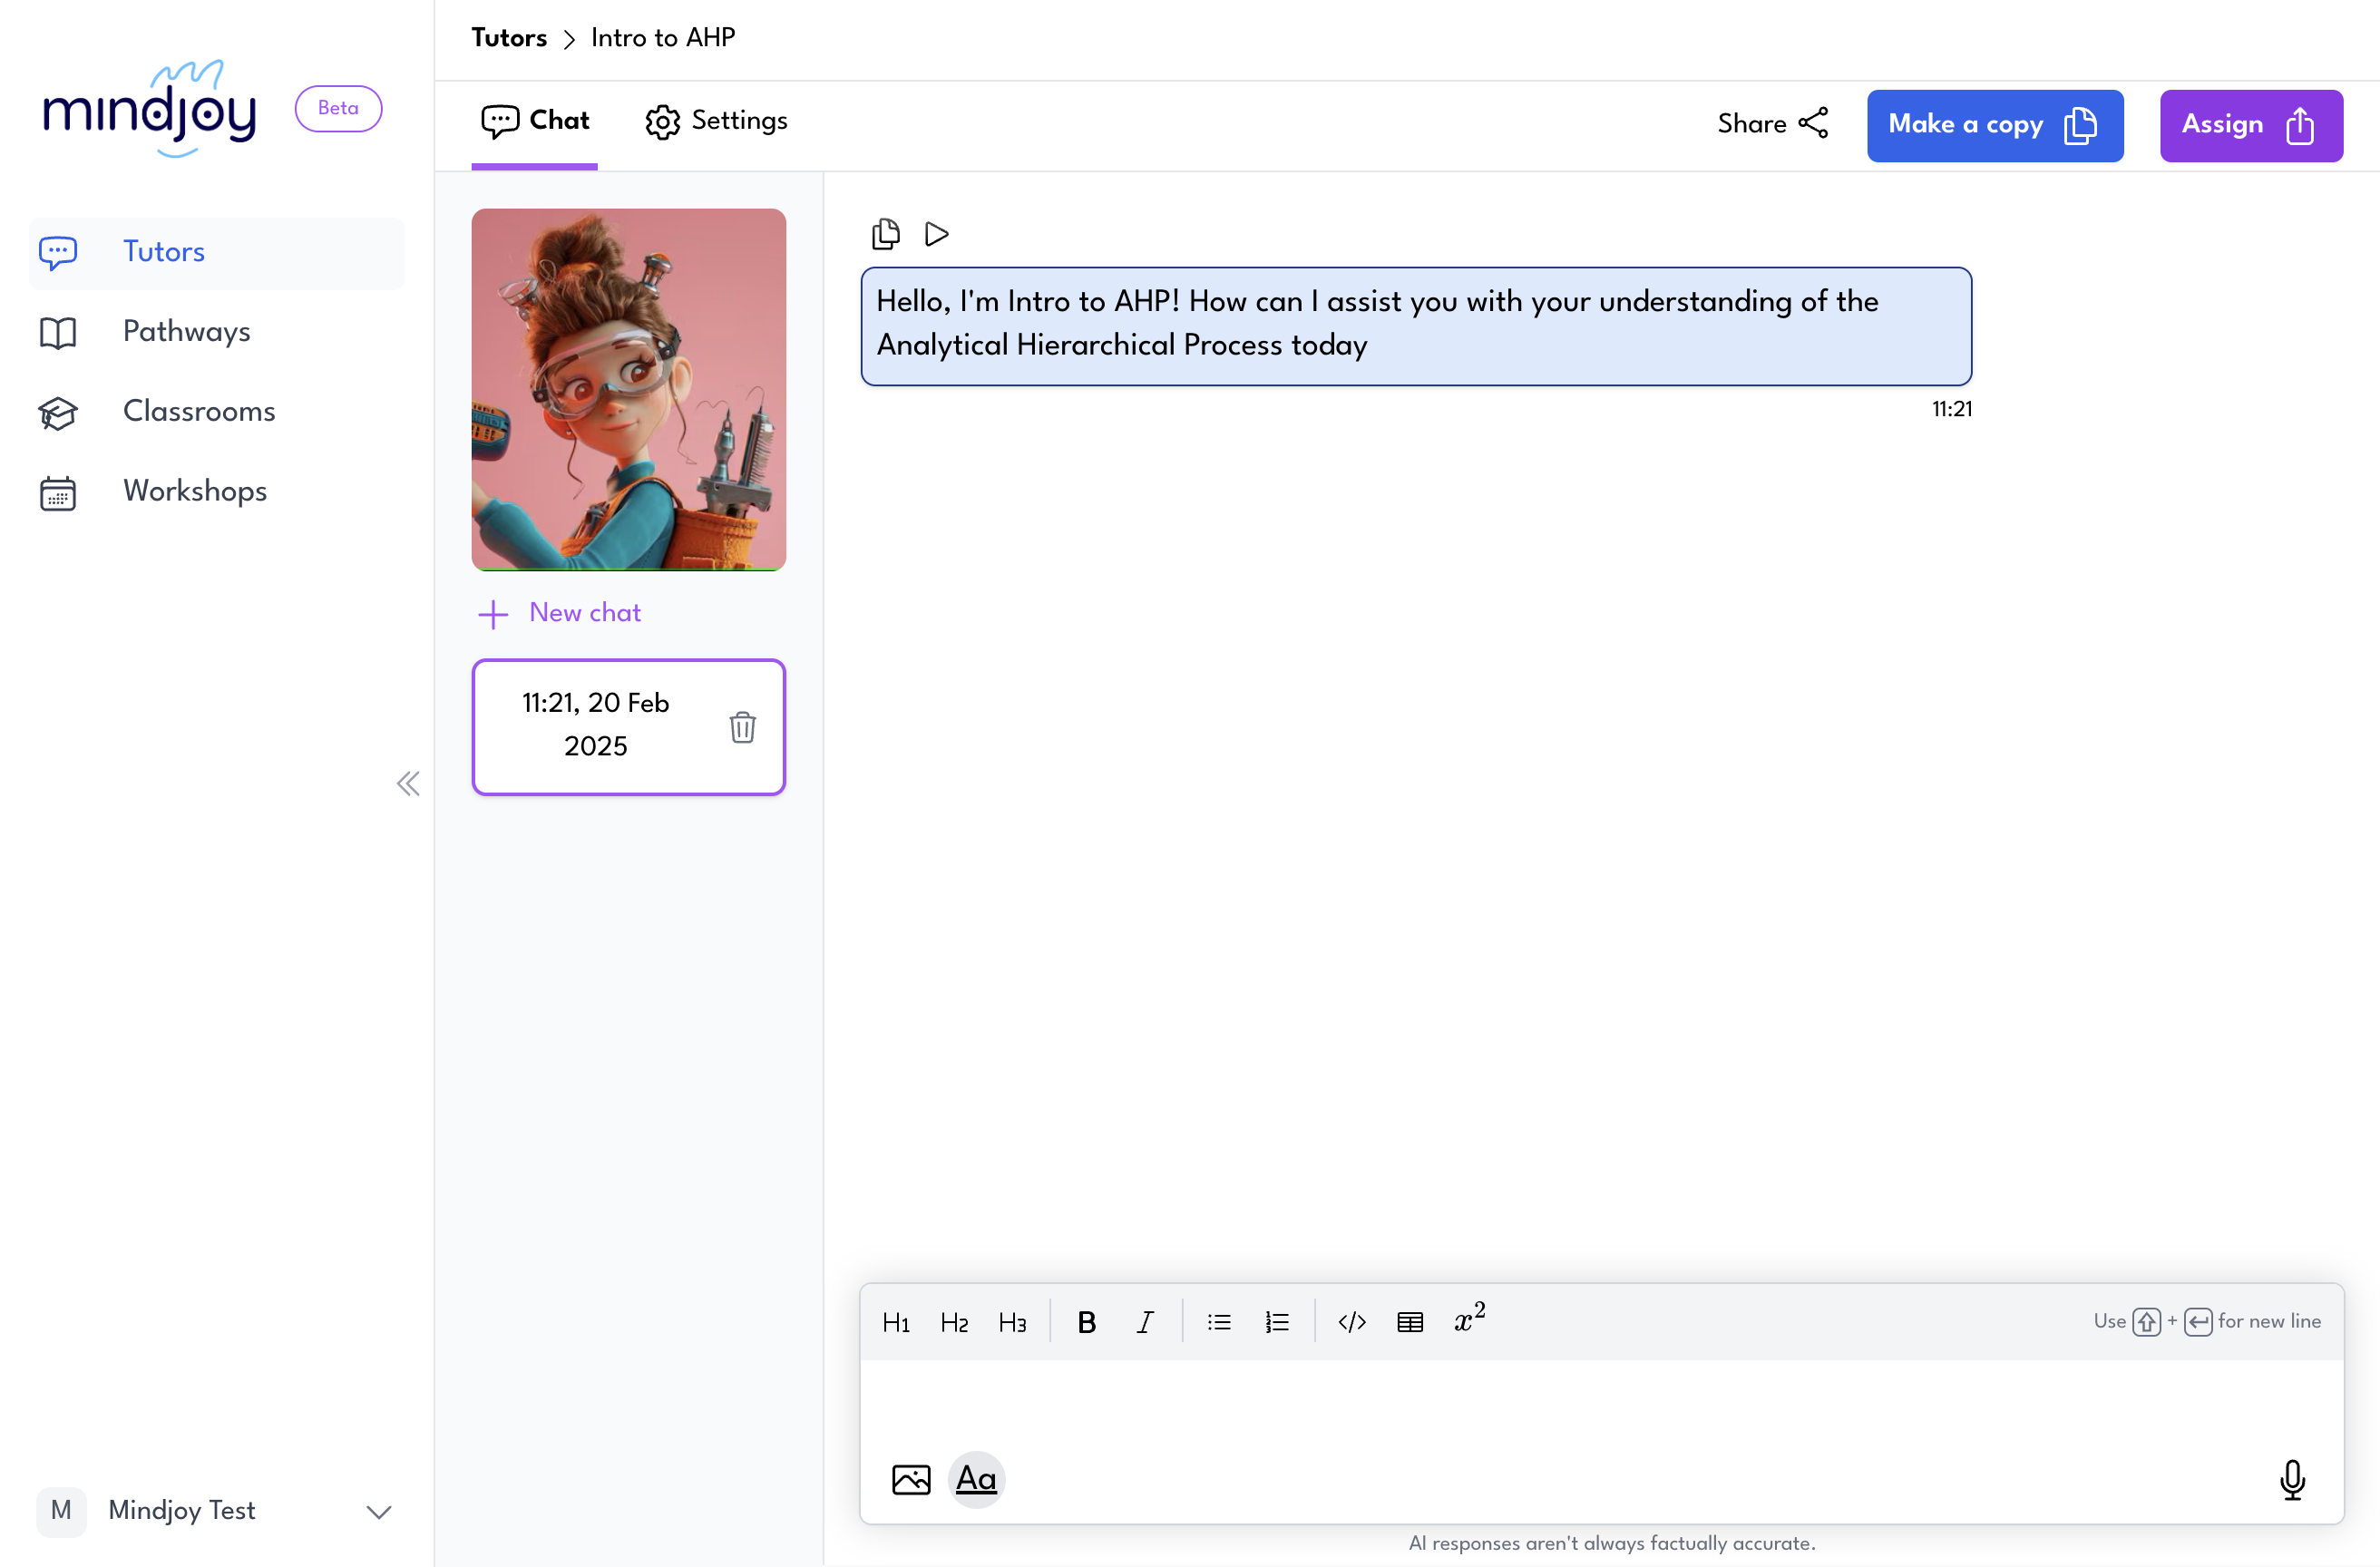The height and width of the screenshot is (1567, 2380).
Task: Apply Heading 3 formatting
Action: (1012, 1322)
